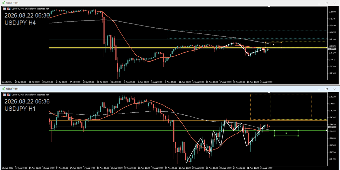The height and width of the screenshot is (170, 340).
Task: Select the green rectangle's center anchor on H1
Action: (286, 133)
